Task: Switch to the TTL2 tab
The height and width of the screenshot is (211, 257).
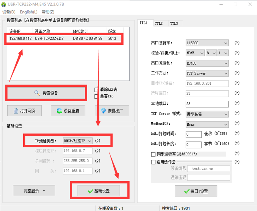Action: 158,24
